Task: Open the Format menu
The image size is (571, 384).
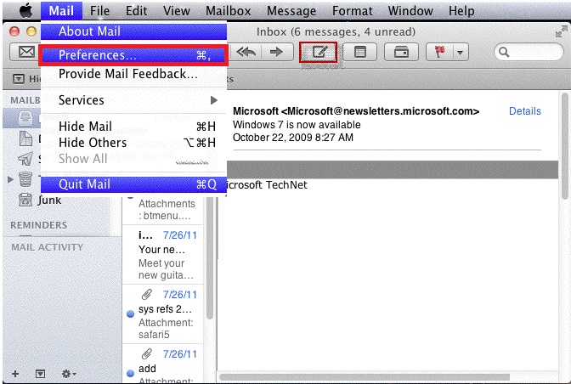Action: coord(352,10)
